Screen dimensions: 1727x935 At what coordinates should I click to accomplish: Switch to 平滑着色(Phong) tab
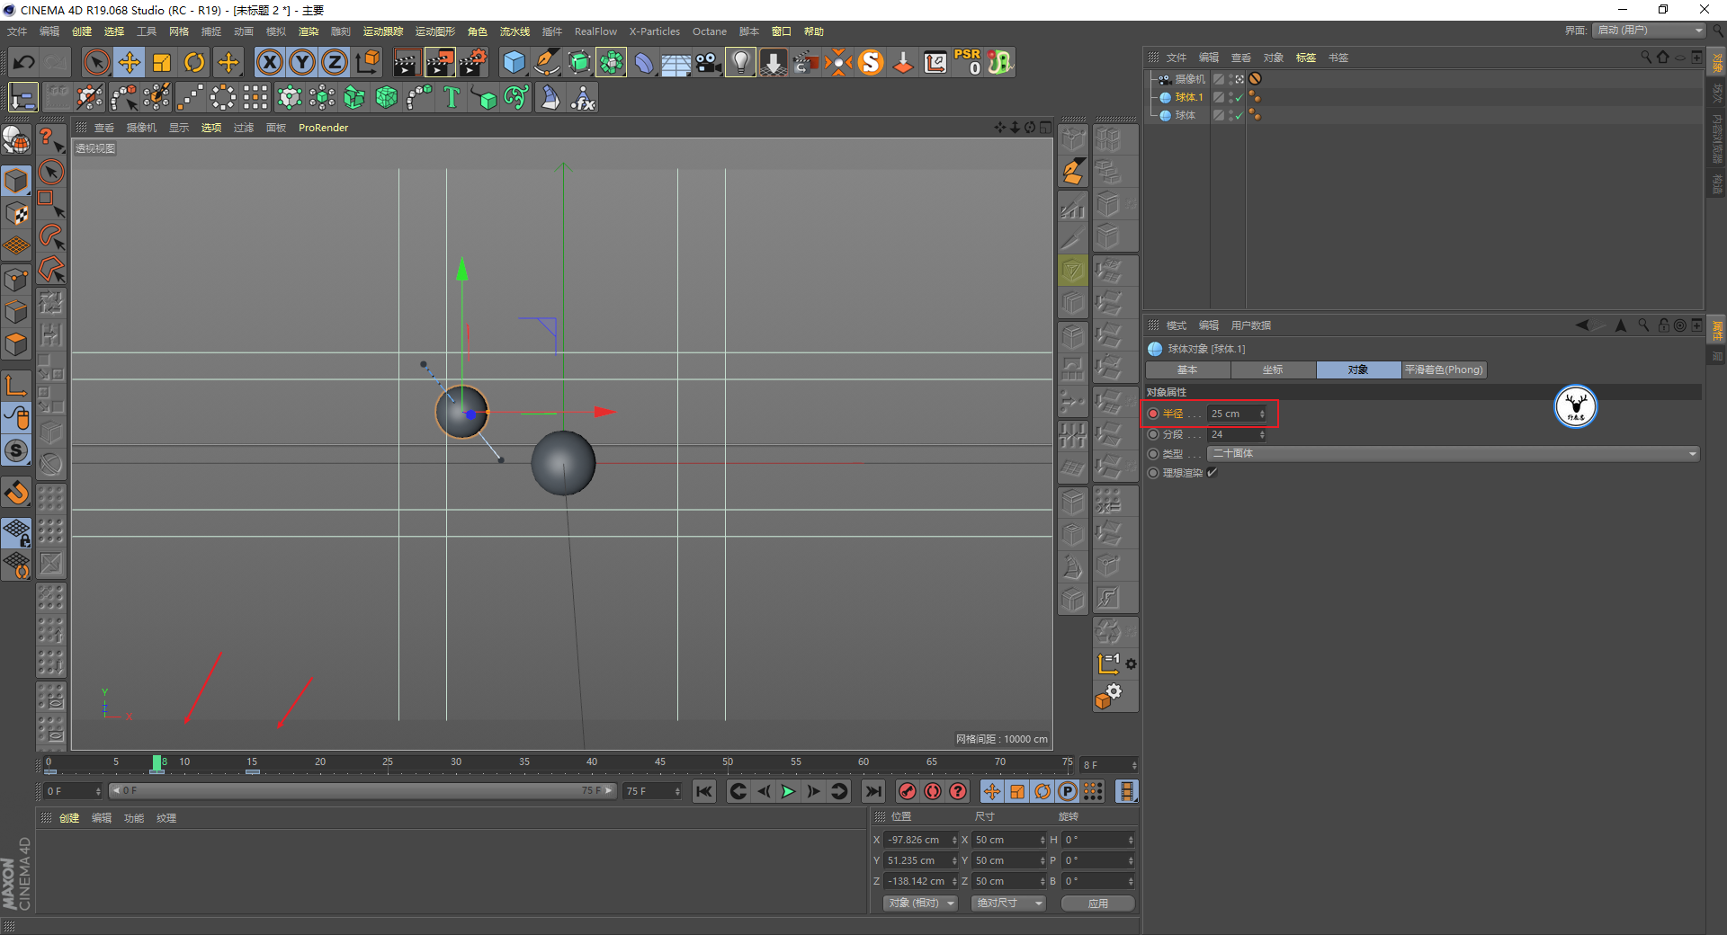point(1444,370)
